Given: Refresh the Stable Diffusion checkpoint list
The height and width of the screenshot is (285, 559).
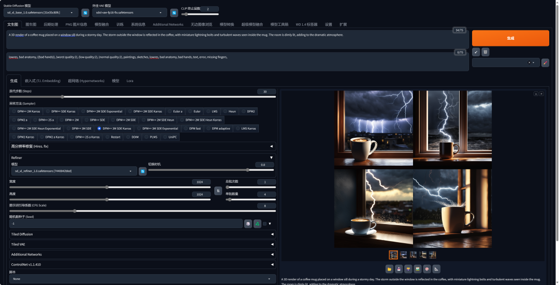Looking at the screenshot, I should (x=85, y=12).
